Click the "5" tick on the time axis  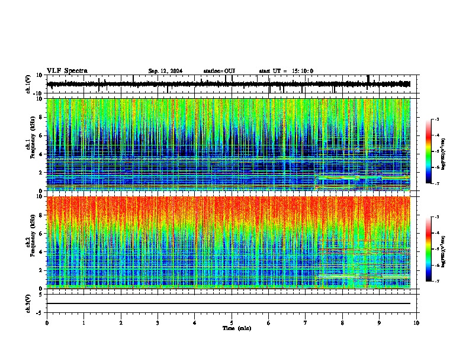tap(232, 323)
